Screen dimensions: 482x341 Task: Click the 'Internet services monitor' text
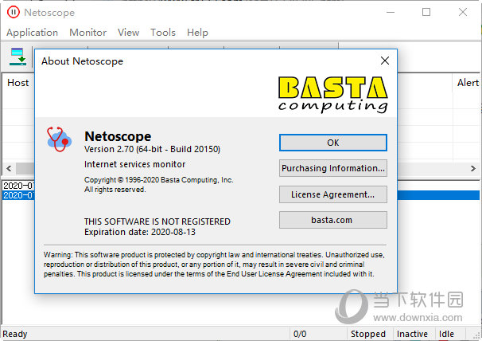pos(134,164)
